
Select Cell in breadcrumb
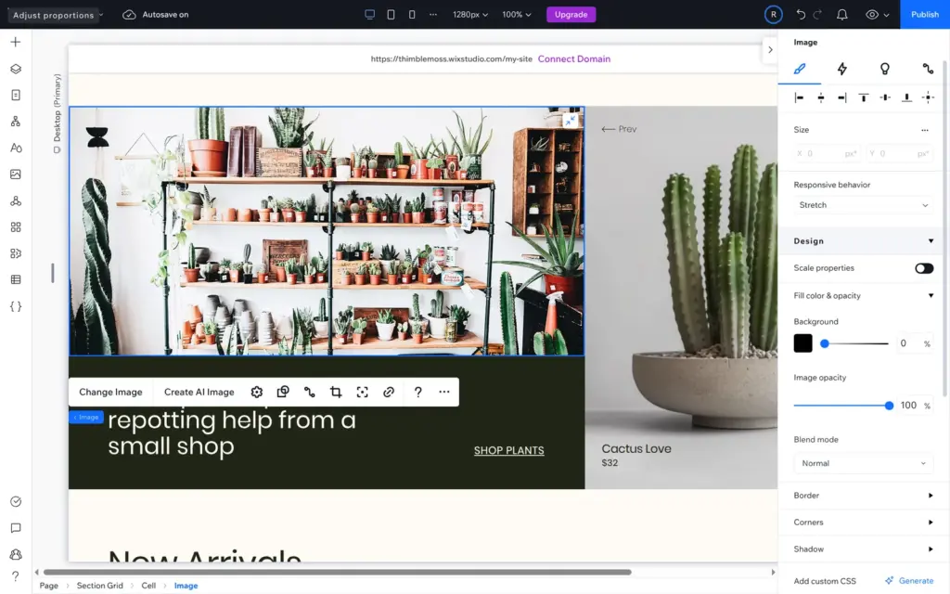click(148, 586)
